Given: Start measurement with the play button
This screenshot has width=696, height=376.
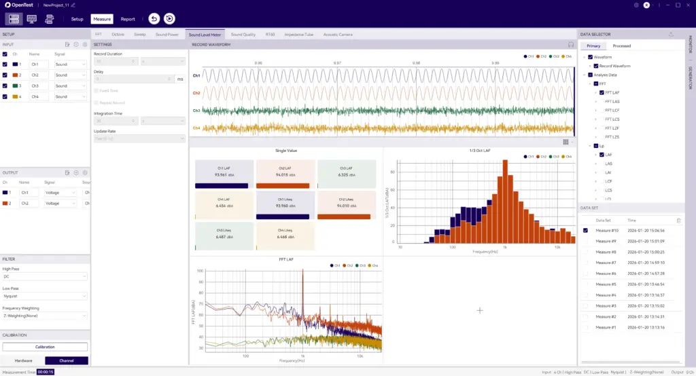Looking at the screenshot, I should click(x=169, y=19).
